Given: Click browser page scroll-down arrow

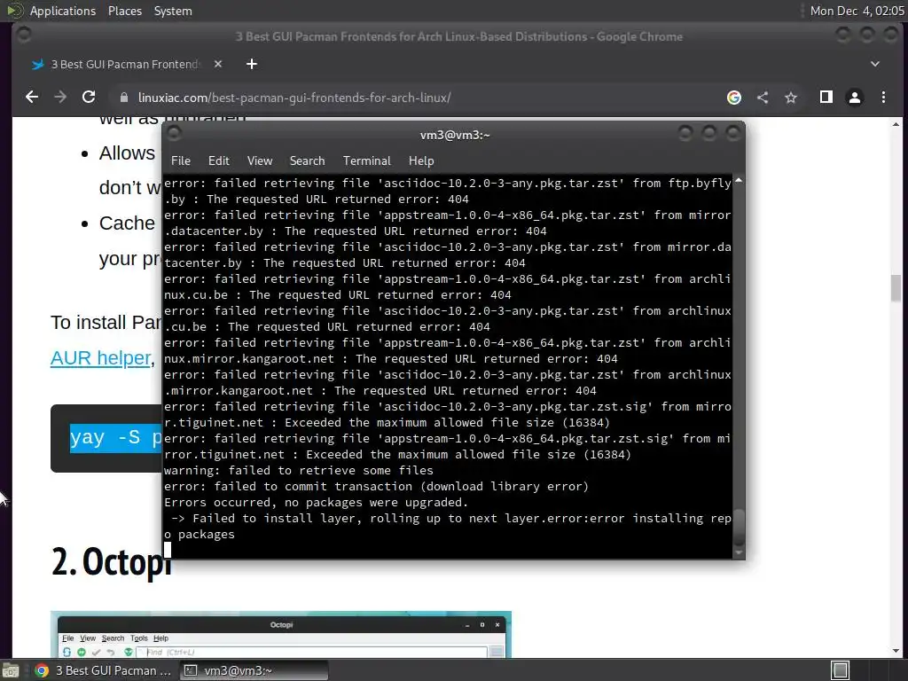Looking at the screenshot, I should [x=896, y=651].
